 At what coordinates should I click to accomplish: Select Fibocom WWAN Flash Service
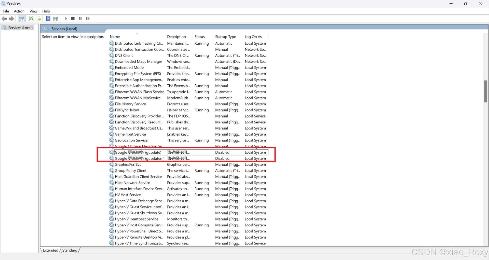pos(188,92)
